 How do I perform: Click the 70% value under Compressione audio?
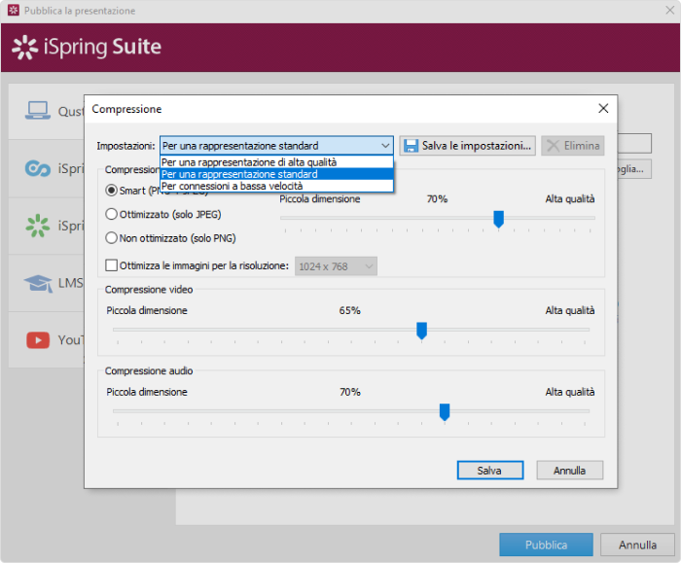(x=350, y=392)
